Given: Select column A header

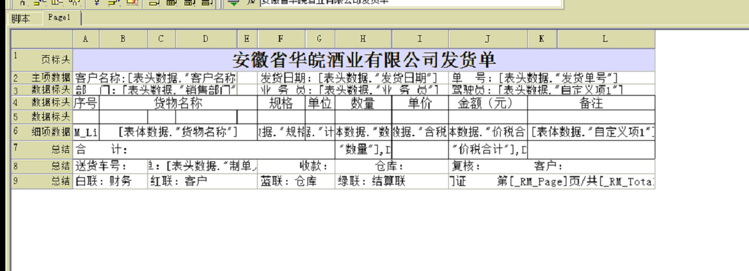Looking at the screenshot, I should (x=86, y=39).
